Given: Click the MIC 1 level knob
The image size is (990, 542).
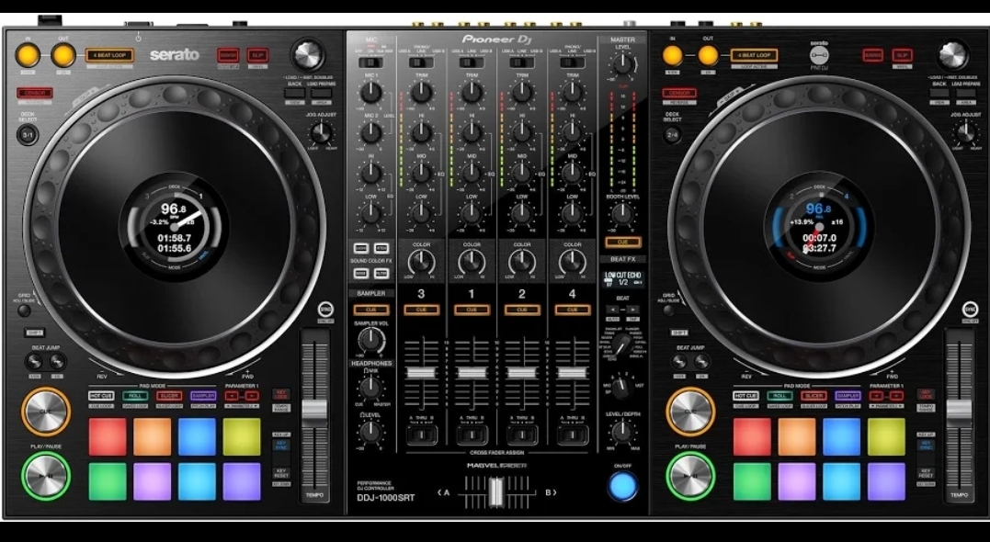Looking at the screenshot, I should (x=370, y=94).
